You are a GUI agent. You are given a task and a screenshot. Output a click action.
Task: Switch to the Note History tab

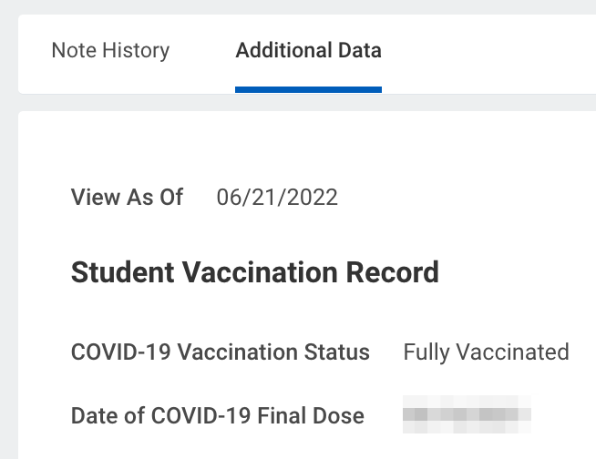tap(110, 50)
